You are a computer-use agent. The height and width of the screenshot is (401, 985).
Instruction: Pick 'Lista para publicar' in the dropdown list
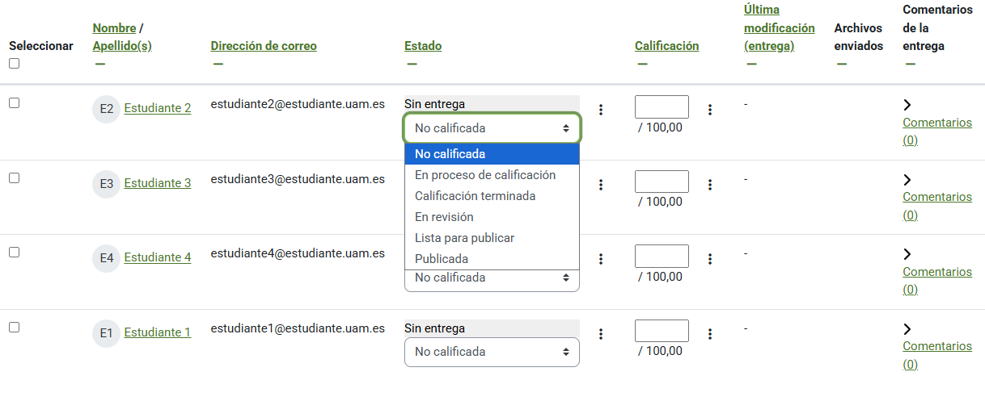[x=464, y=238]
